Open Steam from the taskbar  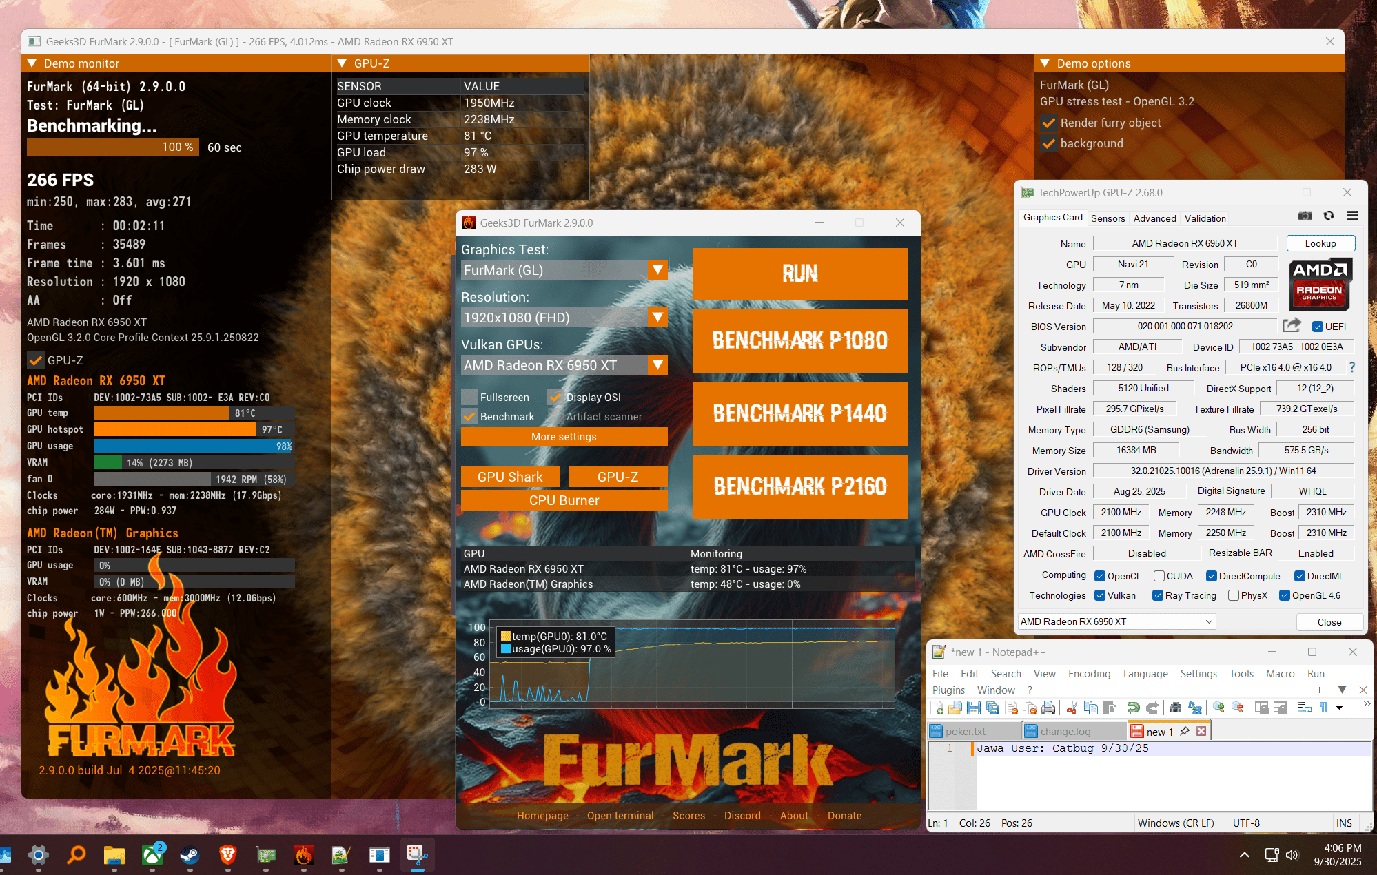[190, 855]
